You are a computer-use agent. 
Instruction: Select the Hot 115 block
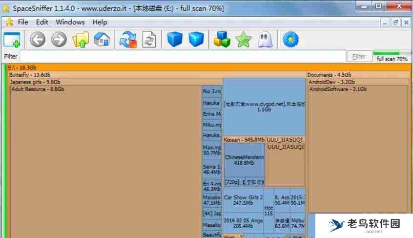click(x=268, y=211)
